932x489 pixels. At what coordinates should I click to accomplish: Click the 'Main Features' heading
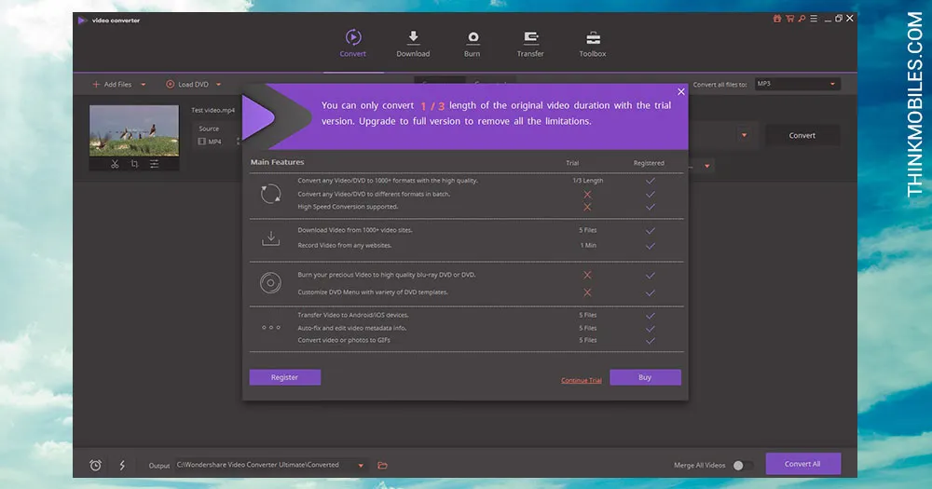[277, 162]
